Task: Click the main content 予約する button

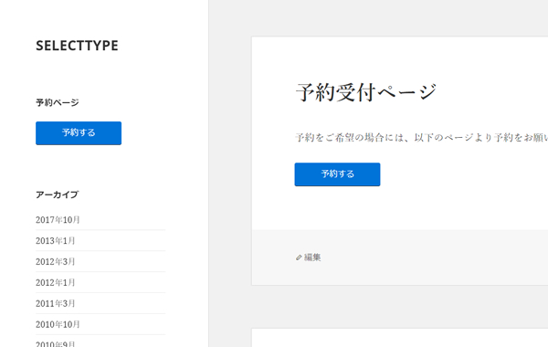Action: (x=337, y=174)
